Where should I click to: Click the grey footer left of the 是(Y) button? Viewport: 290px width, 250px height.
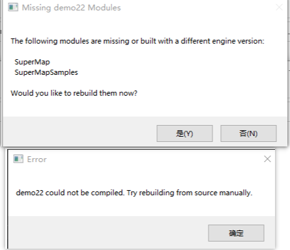(80, 132)
